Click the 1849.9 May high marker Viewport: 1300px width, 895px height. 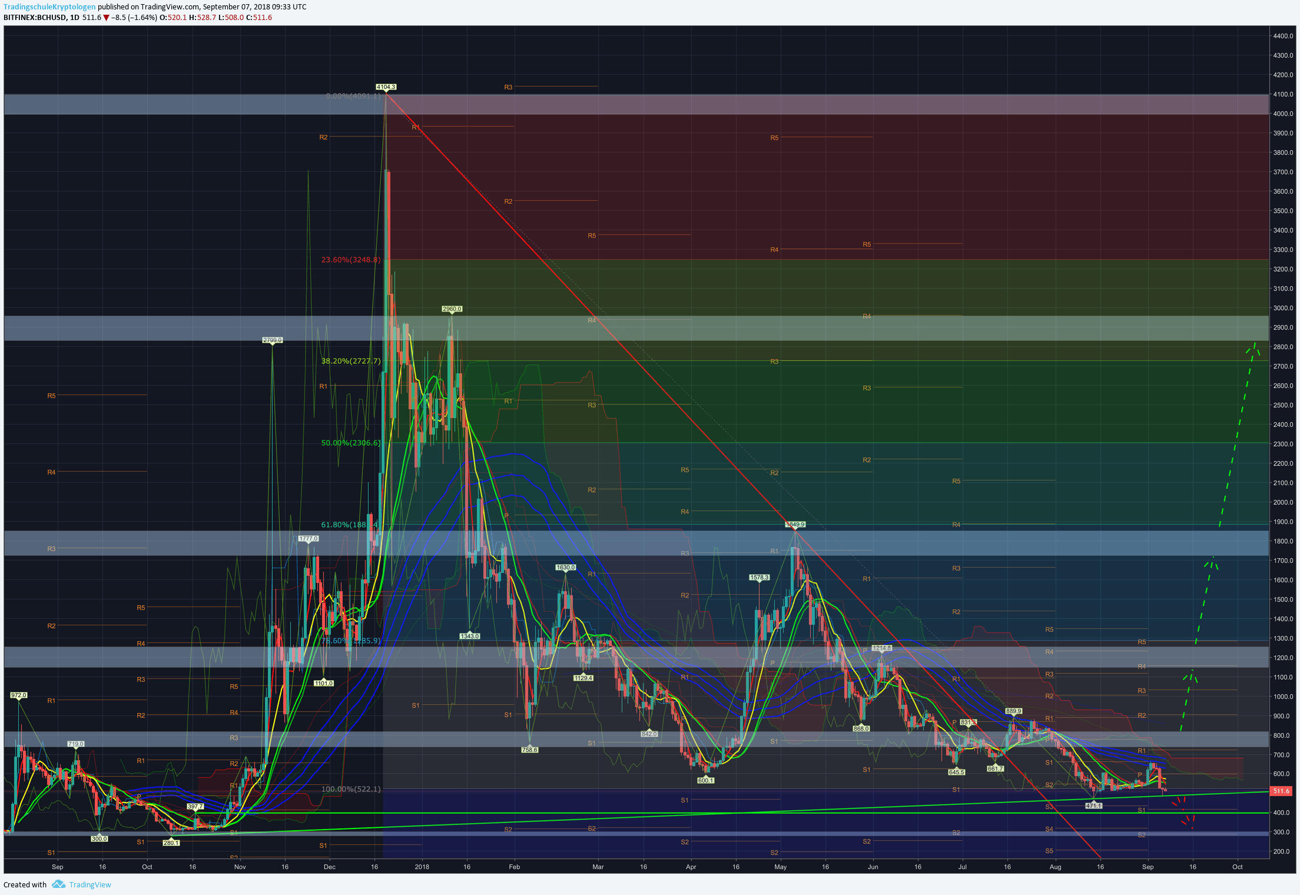coord(795,524)
